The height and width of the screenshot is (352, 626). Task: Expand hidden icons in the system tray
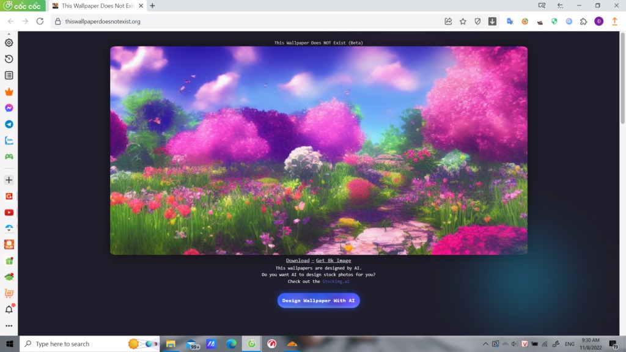pyautogui.click(x=486, y=343)
